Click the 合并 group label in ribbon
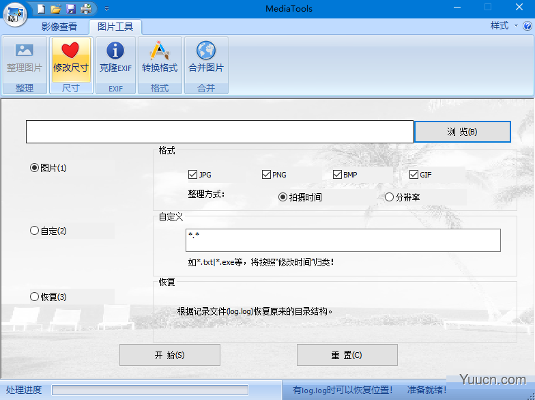 coord(206,89)
